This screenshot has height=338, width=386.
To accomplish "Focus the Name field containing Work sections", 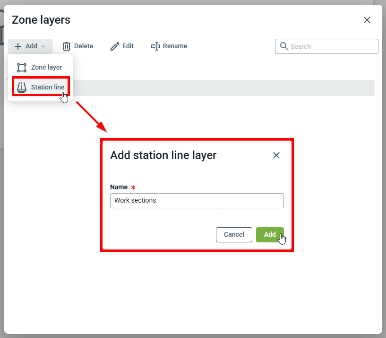I will pos(197,201).
